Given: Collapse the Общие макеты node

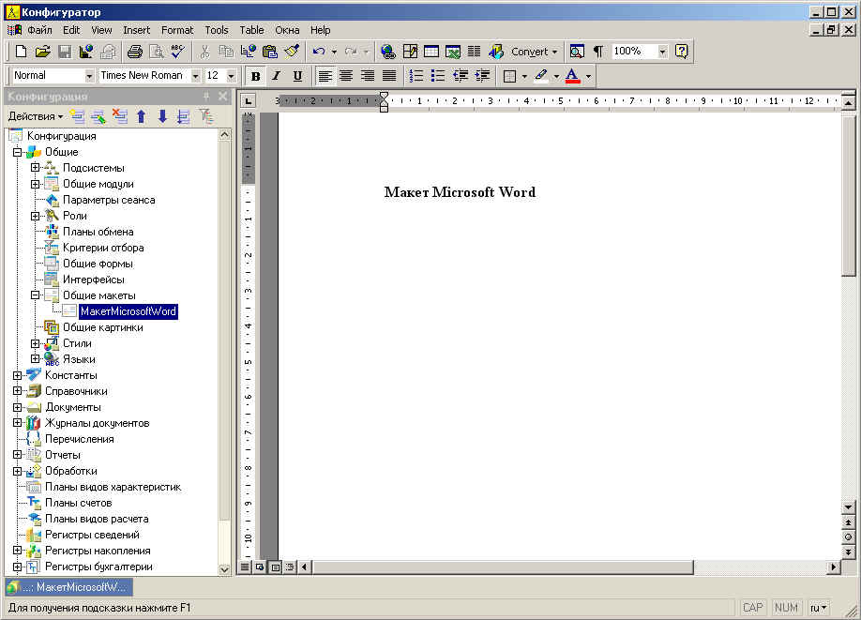Looking at the screenshot, I should pos(35,295).
